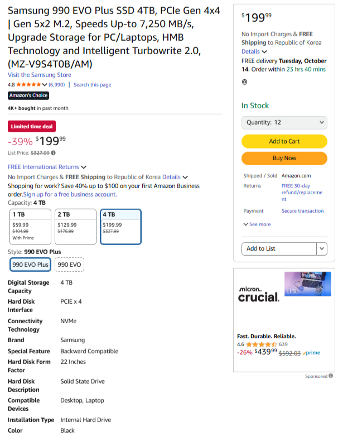Open the Add to List dropdown arrow
The height and width of the screenshot is (436, 338).
[322, 248]
